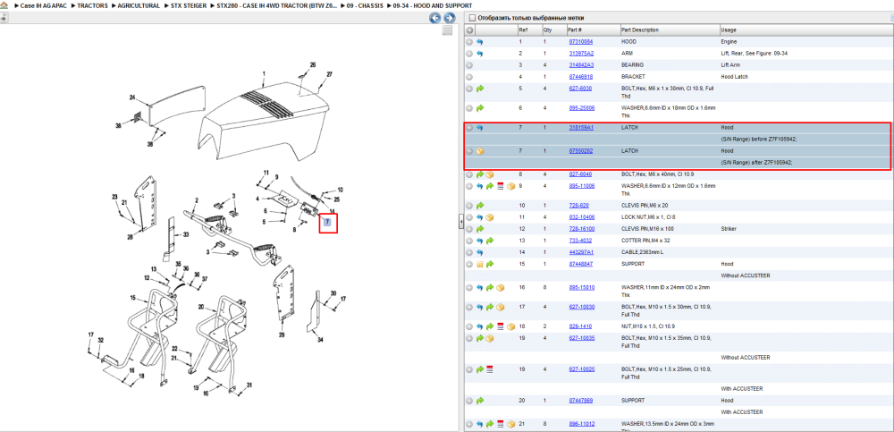Click green forward arrow for clevis pin 728-16100
The height and width of the screenshot is (432, 894).
click(479, 229)
